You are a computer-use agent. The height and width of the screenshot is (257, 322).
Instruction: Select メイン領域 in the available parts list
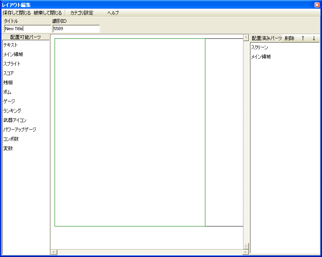pyautogui.click(x=26, y=54)
